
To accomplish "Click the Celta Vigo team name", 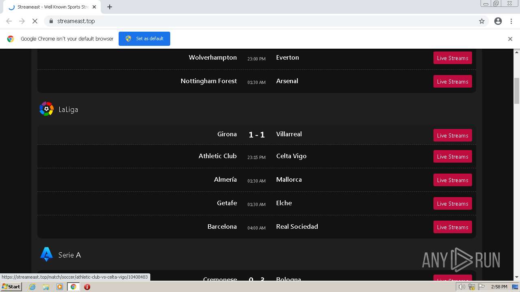I will 291,156.
